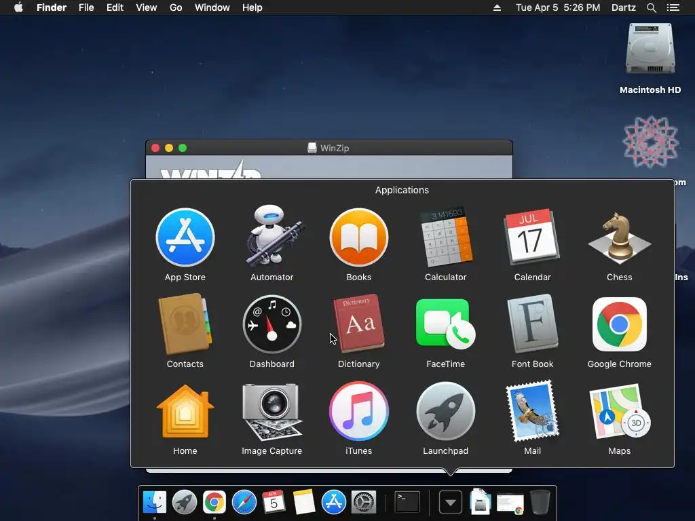Launch FaceTime from the Applications grid
Viewport: 695px width, 521px height.
445,324
